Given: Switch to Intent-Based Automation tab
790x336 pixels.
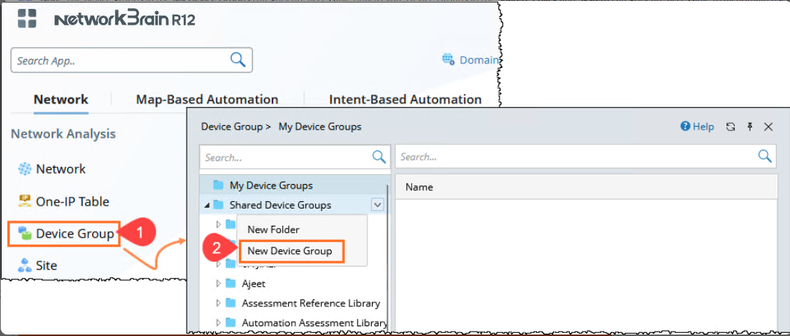Looking at the screenshot, I should 405,99.
